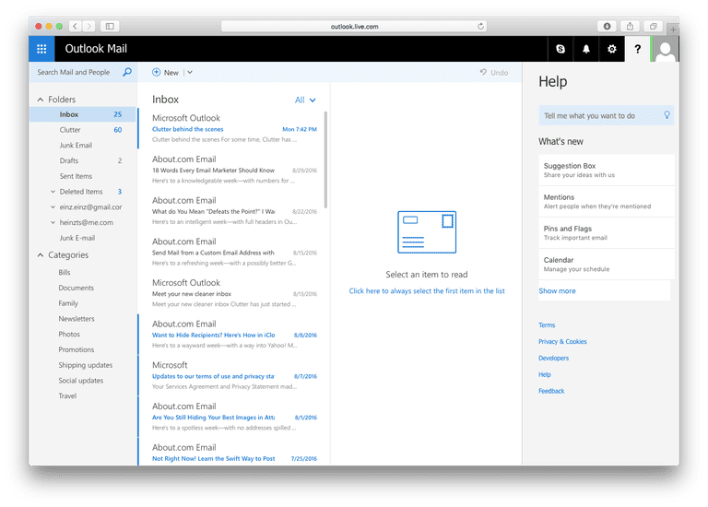The image size is (708, 507).
Task: Click the Tell me what you want field
Action: pos(606,115)
